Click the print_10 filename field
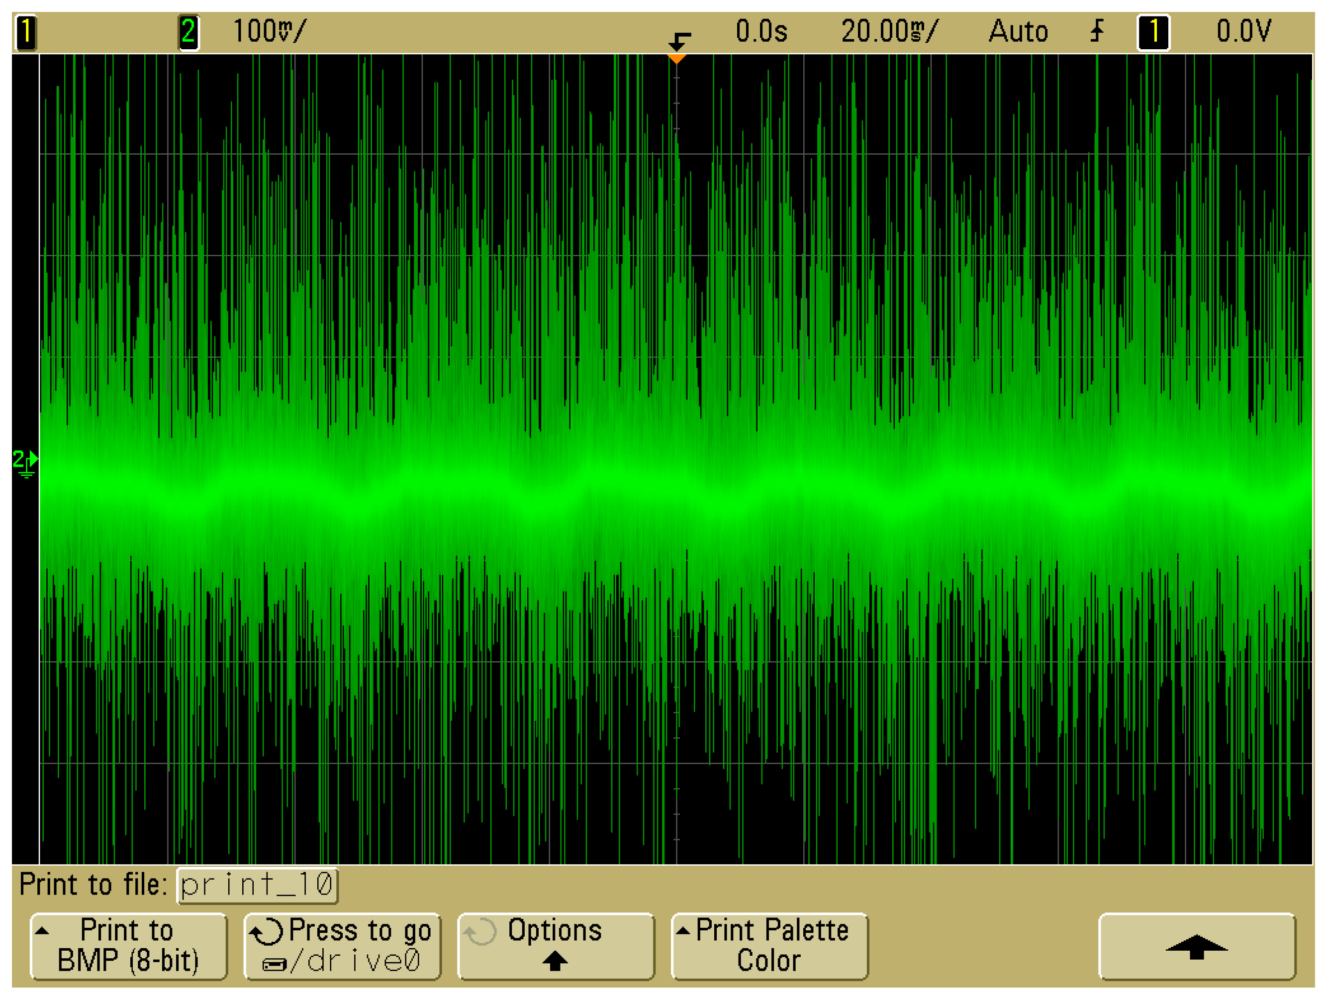1326x1000 pixels. pyautogui.click(x=257, y=885)
